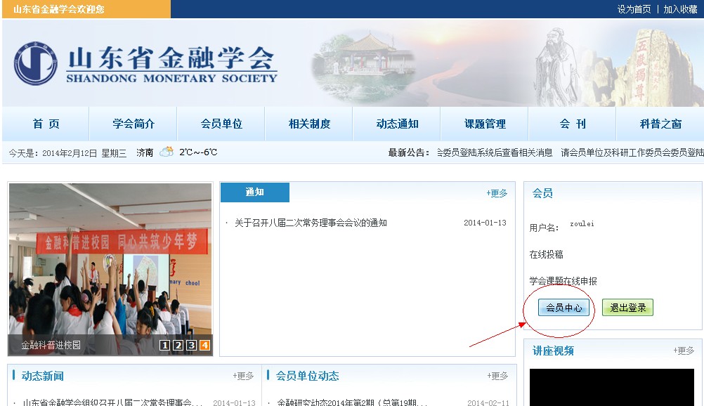Click the 会员单位动态 section heading
Viewport: 704px width, 406px height.
tap(308, 376)
